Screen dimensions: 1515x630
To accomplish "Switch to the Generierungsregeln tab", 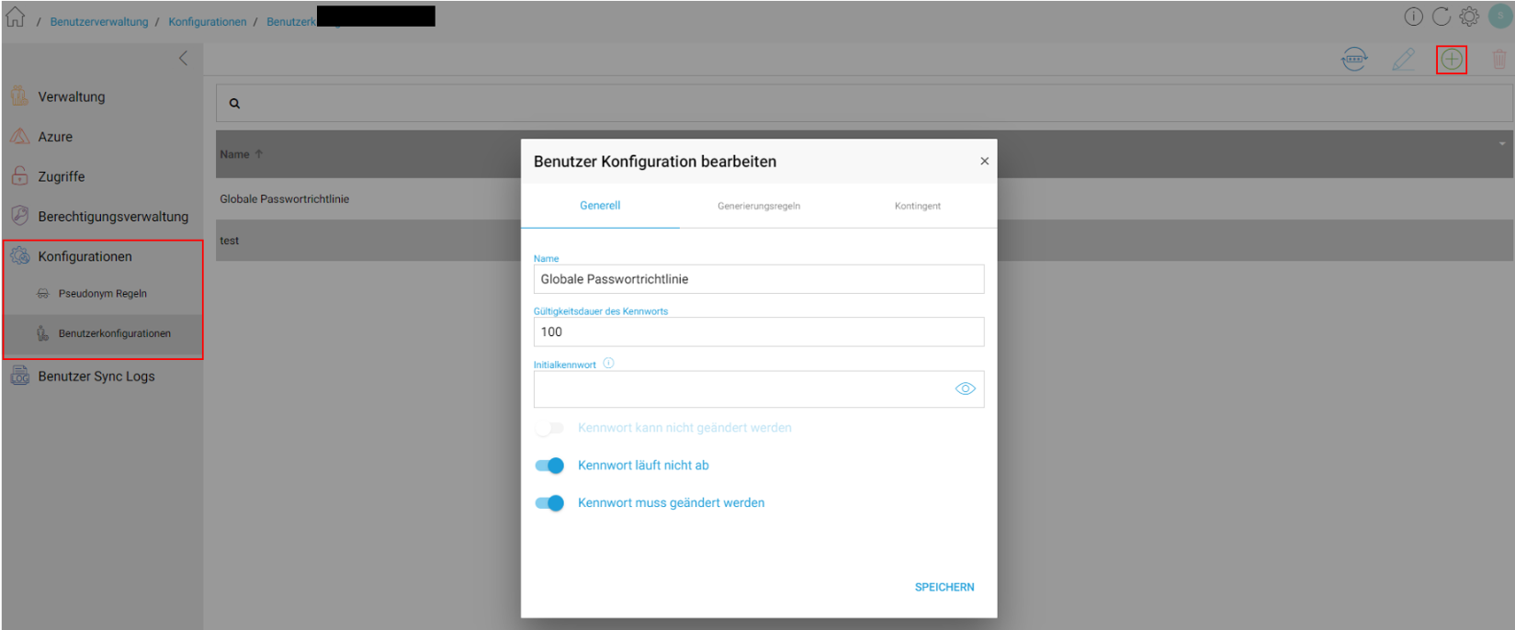I will point(759,206).
